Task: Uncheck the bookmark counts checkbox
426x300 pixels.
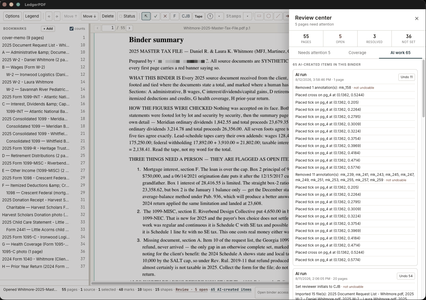Action: click(x=71, y=29)
